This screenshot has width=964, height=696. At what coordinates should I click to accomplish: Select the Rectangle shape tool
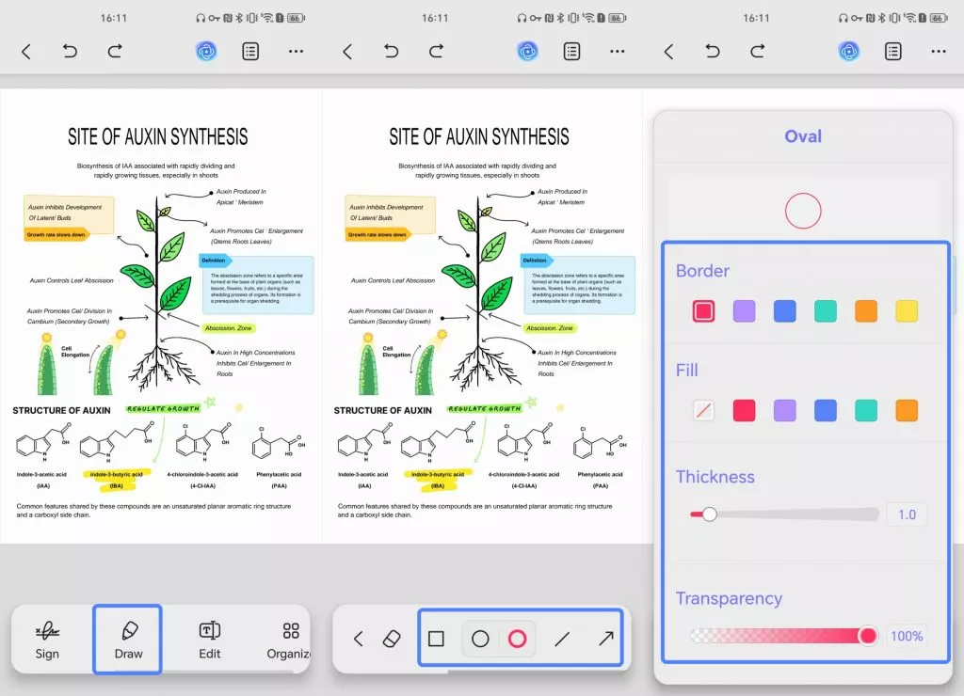point(436,639)
